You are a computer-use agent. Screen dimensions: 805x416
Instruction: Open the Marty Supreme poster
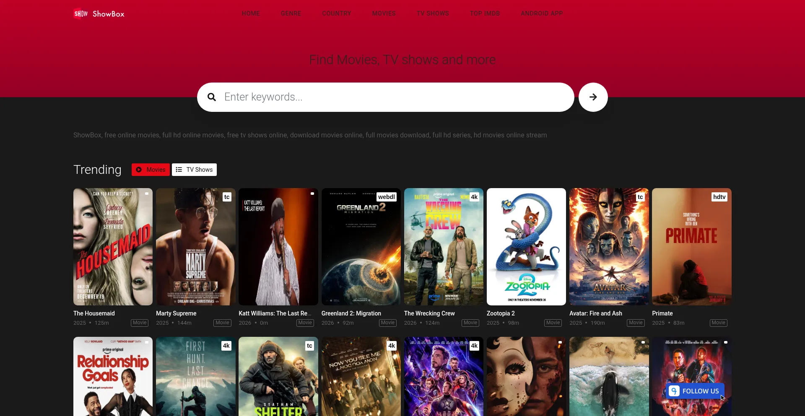point(196,247)
